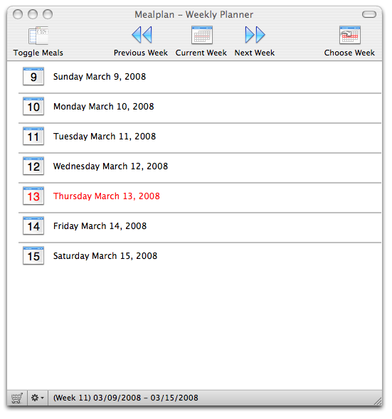Screen dimensions: 392x419
Task: Click the Monday 10 calendar day icon
Action: pos(33,107)
